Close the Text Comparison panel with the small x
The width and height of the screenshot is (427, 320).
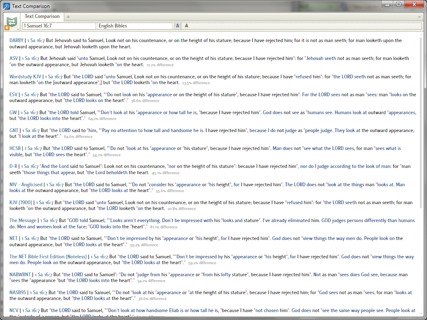point(419,17)
